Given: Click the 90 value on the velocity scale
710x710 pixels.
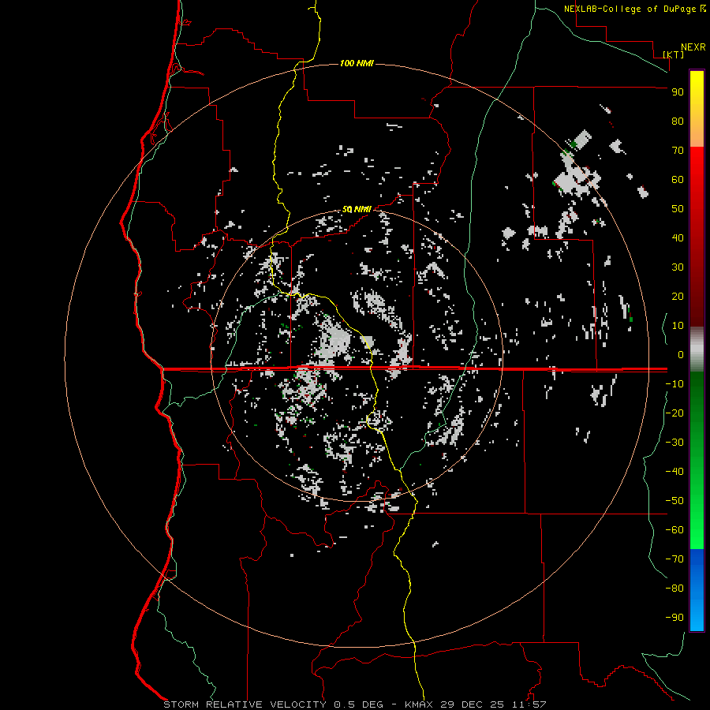Looking at the screenshot, I should coord(678,92).
